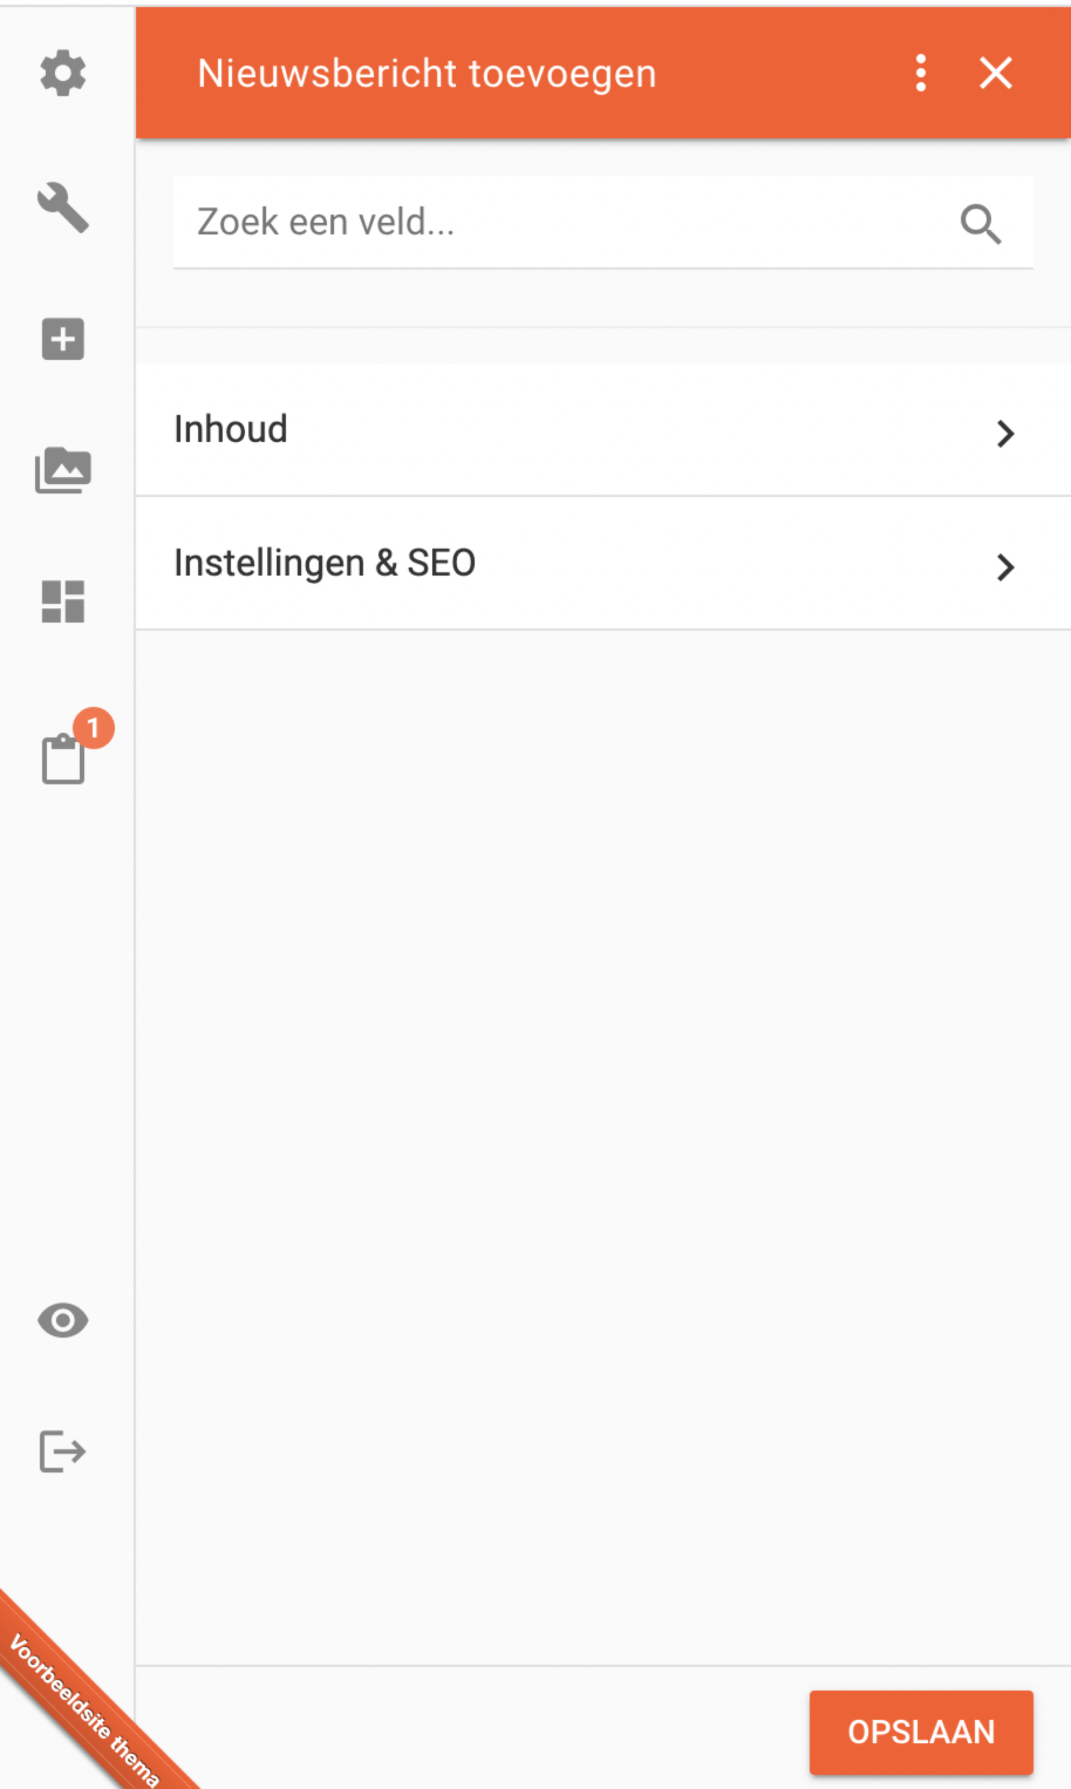The height and width of the screenshot is (1789, 1071).
Task: Click the logout arrow icon
Action: (63, 1451)
